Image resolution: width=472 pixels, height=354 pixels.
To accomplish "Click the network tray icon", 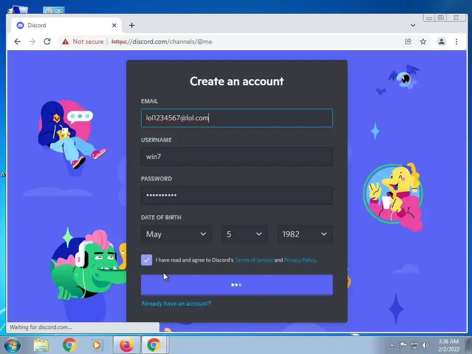I will click(x=414, y=345).
